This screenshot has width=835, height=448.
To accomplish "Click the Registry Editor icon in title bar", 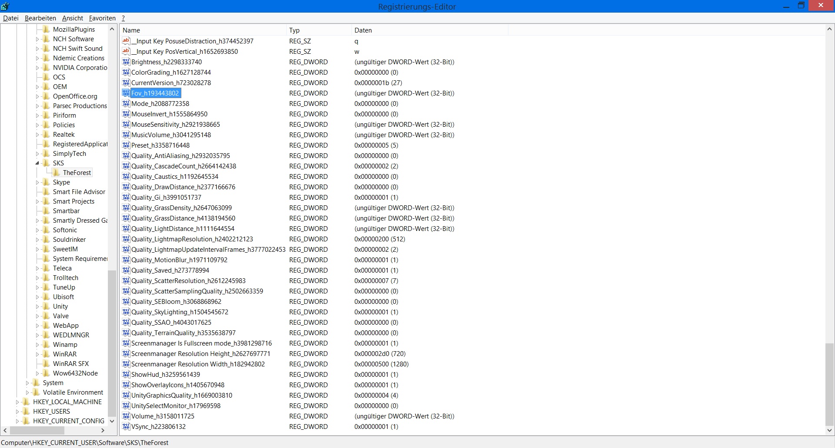I will [5, 6].
